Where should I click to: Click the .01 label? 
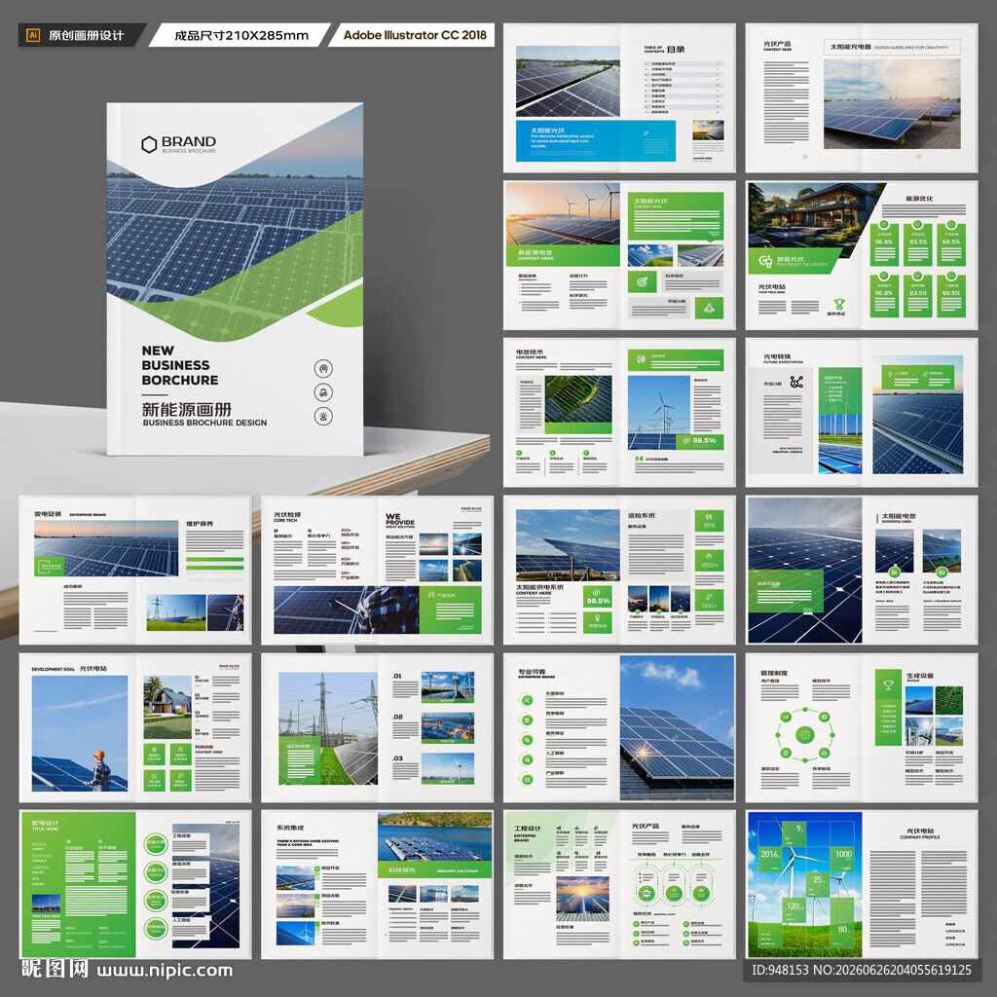(x=397, y=676)
